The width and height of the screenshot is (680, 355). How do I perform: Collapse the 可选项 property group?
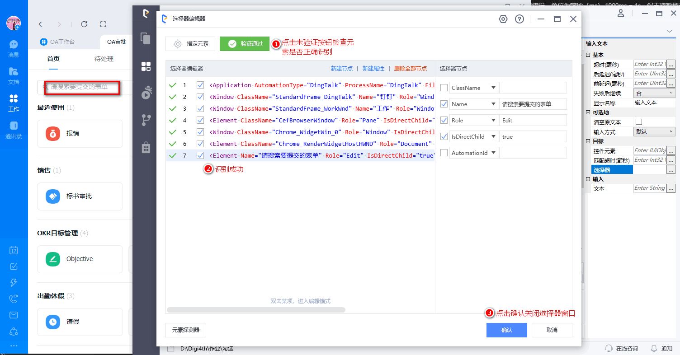click(x=588, y=112)
